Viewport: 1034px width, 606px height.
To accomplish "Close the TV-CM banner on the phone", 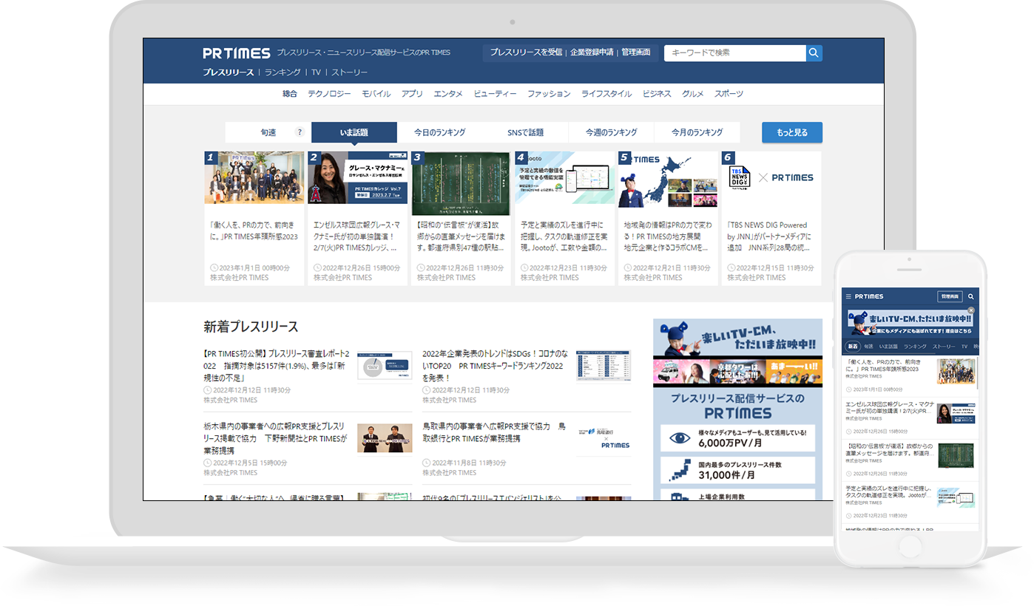I will tap(971, 310).
